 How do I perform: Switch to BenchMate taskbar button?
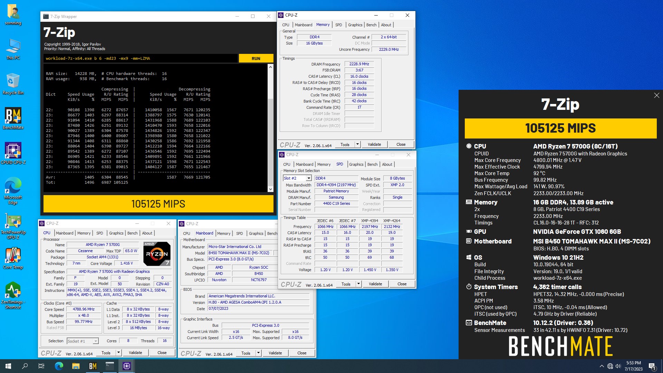pos(93,366)
